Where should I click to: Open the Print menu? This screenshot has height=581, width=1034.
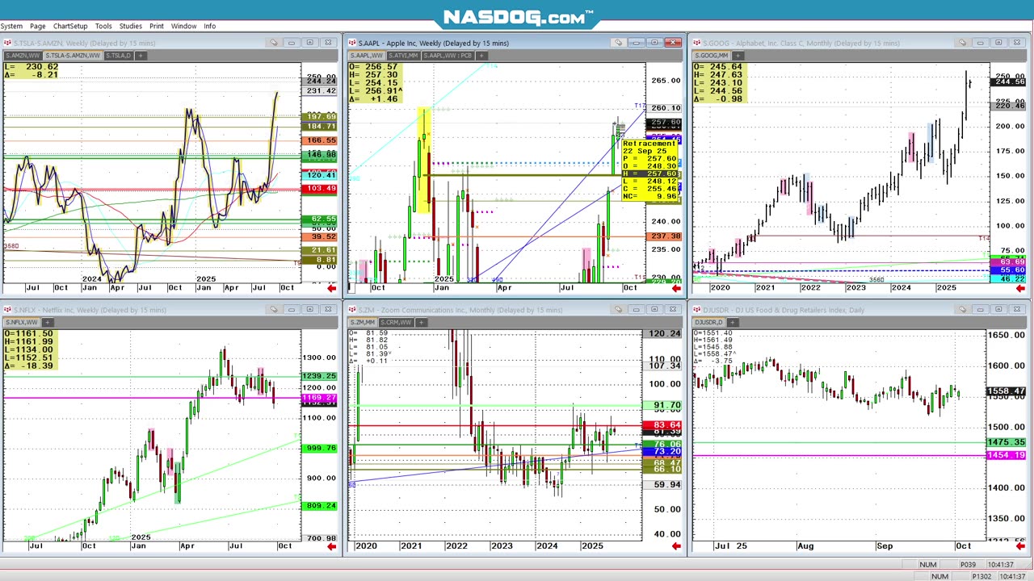click(x=157, y=26)
